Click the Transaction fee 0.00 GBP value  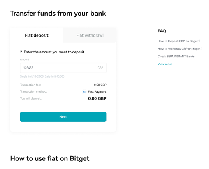tap(100, 85)
